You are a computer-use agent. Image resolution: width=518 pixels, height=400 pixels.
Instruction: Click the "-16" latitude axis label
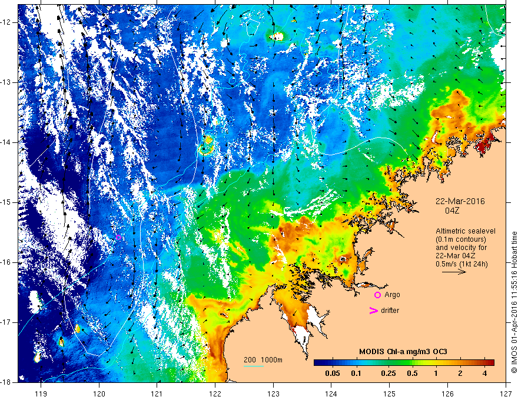pyautogui.click(x=6, y=262)
